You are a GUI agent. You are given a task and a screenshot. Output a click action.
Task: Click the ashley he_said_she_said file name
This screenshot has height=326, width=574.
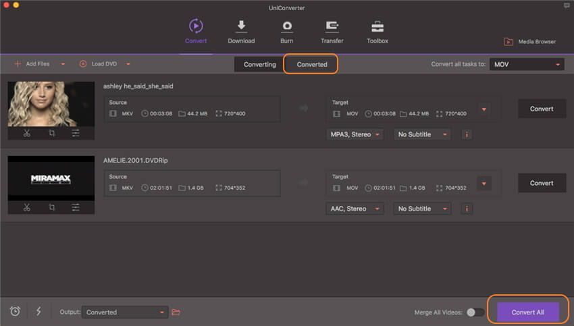coord(138,86)
